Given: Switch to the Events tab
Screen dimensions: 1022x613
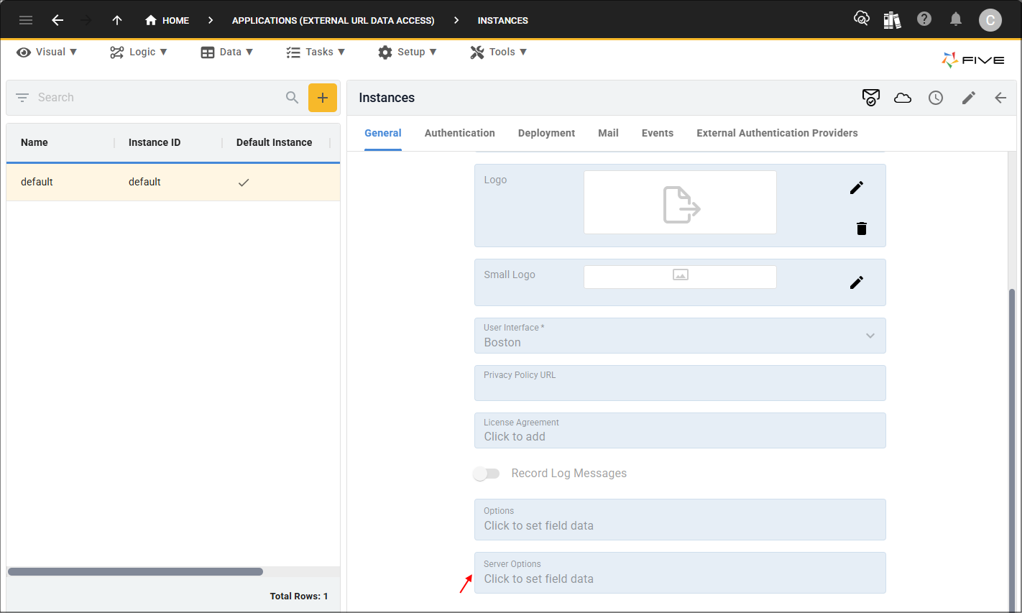Looking at the screenshot, I should pos(657,133).
